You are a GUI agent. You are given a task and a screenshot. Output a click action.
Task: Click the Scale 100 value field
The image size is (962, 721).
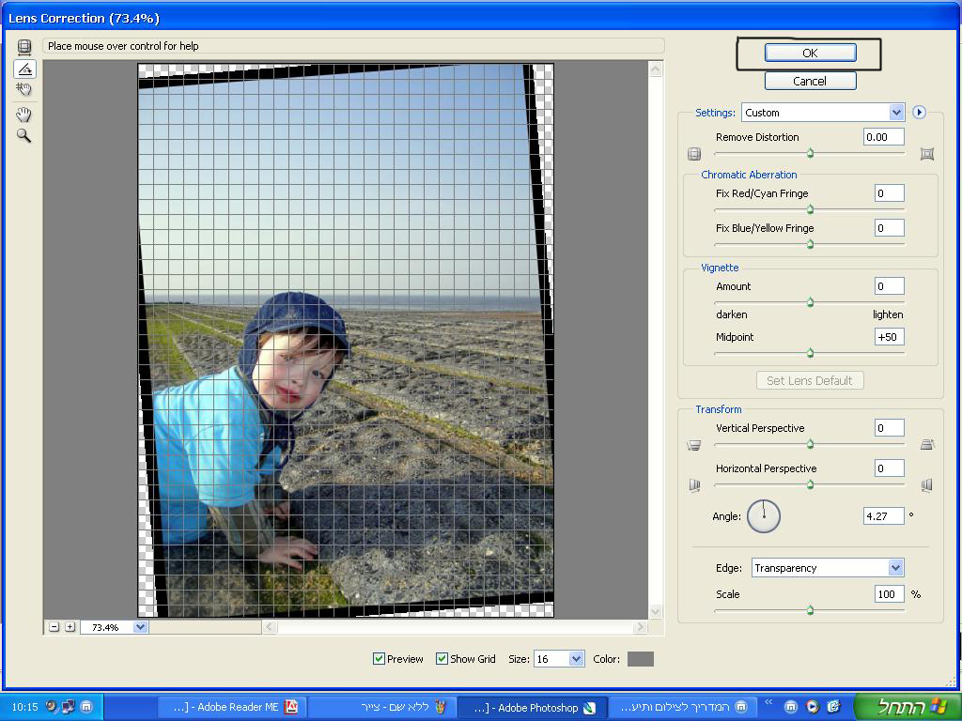(x=889, y=593)
